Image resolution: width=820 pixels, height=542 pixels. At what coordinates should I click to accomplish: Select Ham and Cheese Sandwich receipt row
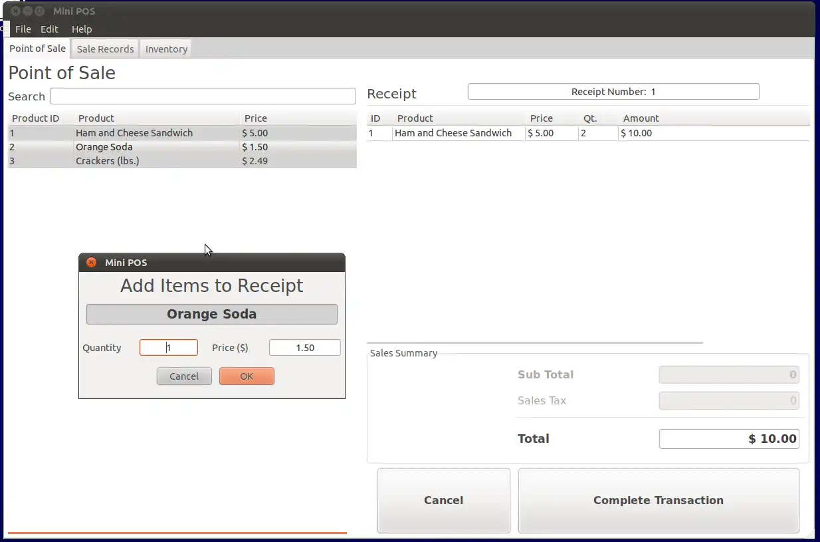pyautogui.click(x=588, y=133)
